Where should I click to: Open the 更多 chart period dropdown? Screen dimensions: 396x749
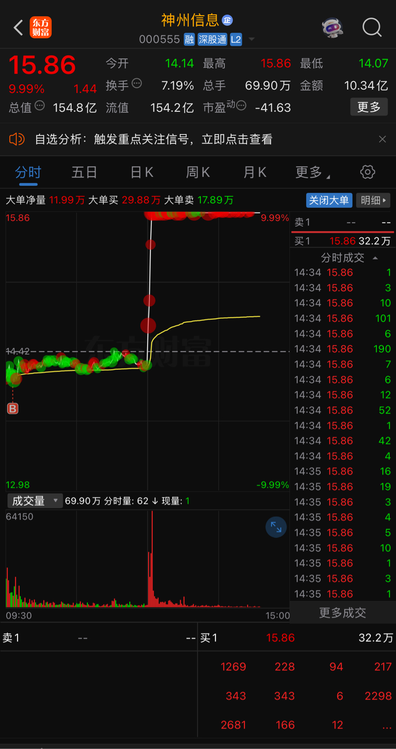tap(312, 172)
